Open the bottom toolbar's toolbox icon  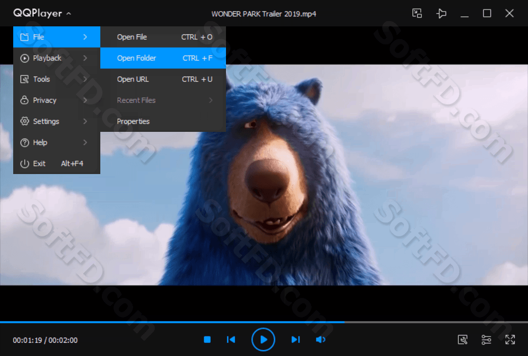(x=463, y=340)
